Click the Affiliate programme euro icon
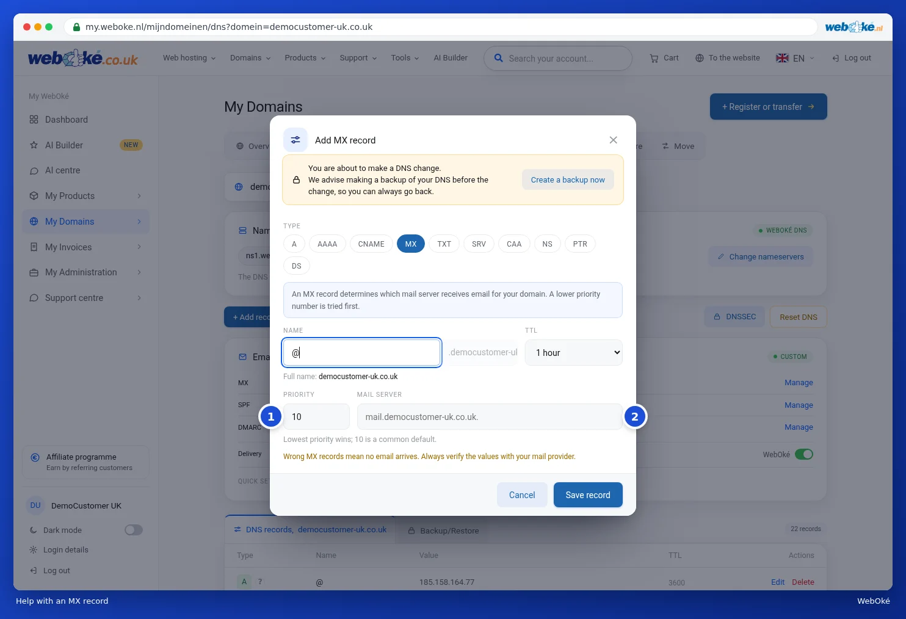 (35, 457)
